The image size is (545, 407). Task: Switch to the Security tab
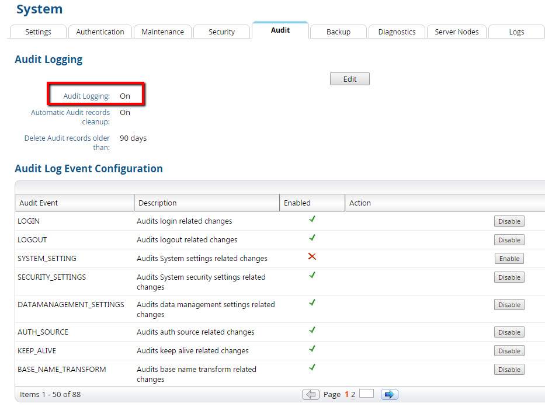(x=221, y=32)
